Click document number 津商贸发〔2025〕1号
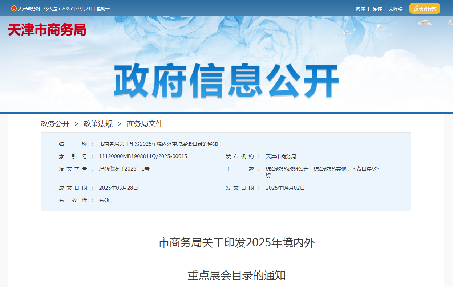Viewport: 453px width, 287px height. click(x=124, y=169)
